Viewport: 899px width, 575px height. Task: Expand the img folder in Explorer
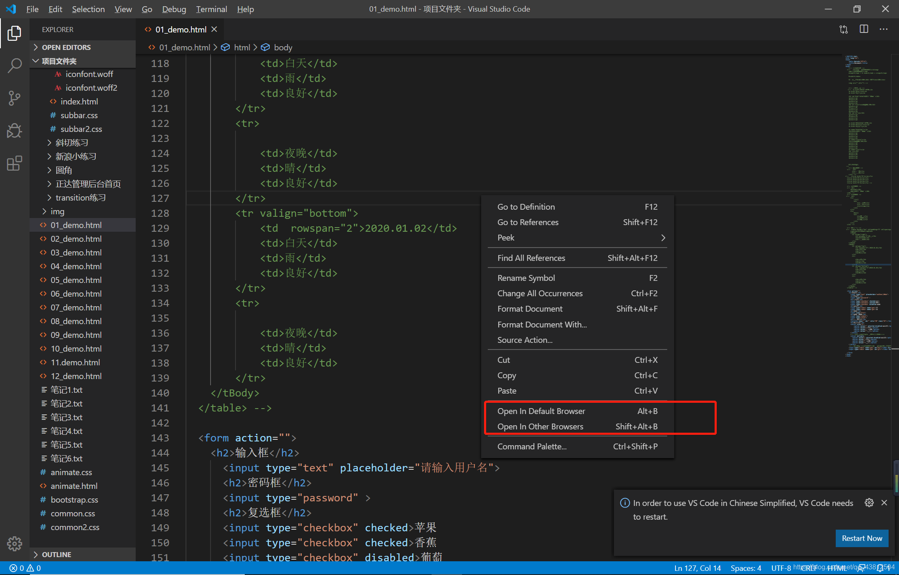59,211
